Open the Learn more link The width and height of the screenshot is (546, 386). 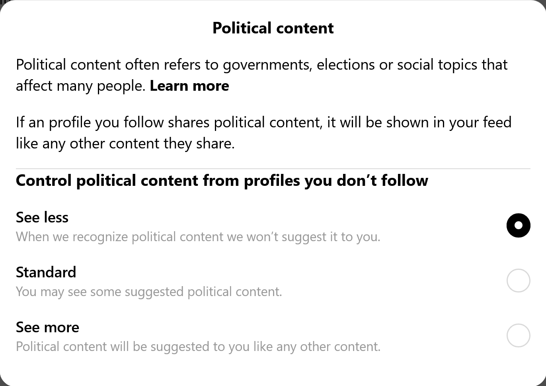coord(189,86)
